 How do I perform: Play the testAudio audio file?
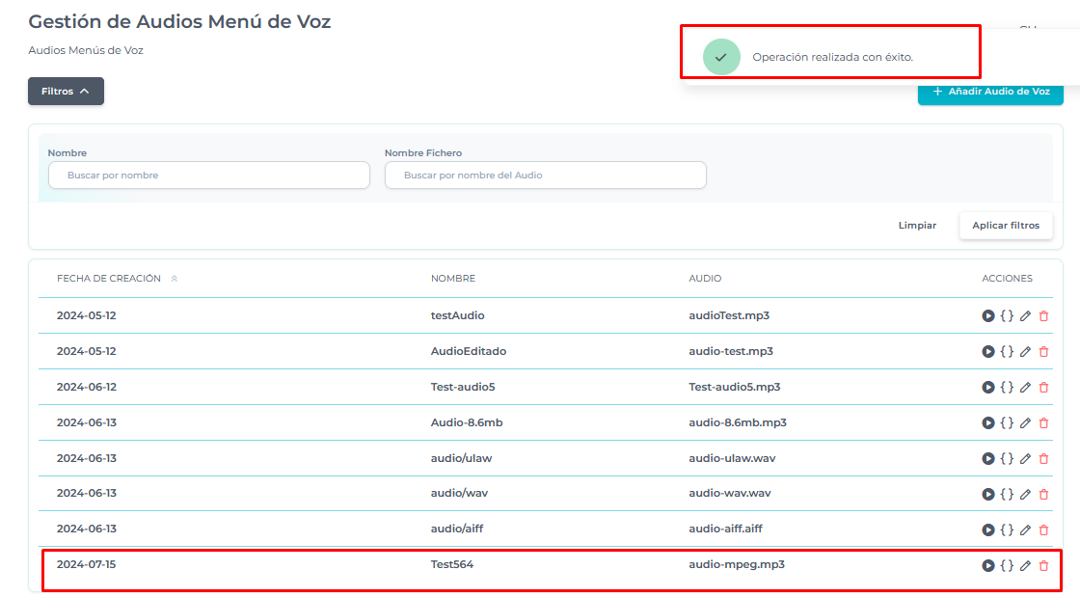tap(988, 316)
